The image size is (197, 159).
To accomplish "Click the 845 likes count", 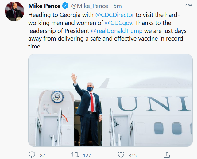I will tap(133, 156).
